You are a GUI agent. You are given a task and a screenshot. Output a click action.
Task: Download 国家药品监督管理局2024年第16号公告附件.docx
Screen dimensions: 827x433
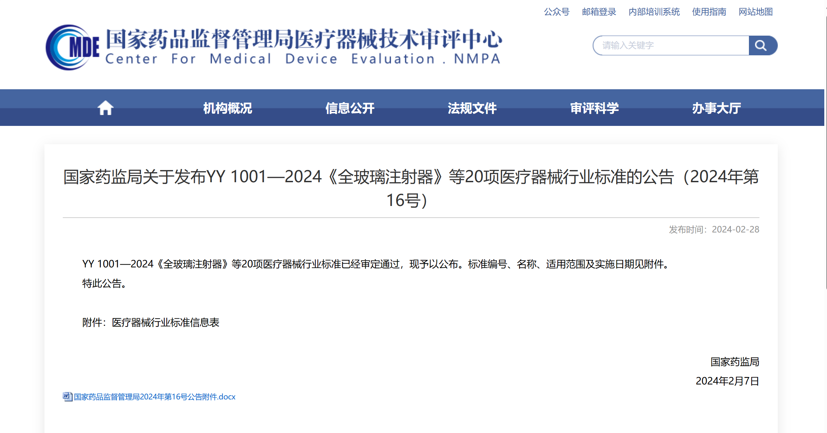pos(154,397)
